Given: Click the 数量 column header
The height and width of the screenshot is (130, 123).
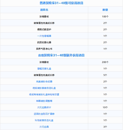Looking at the screenshot, I should click(x=105, y=10).
